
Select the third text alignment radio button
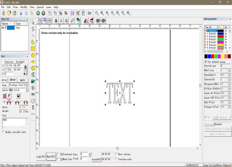pos(22,102)
